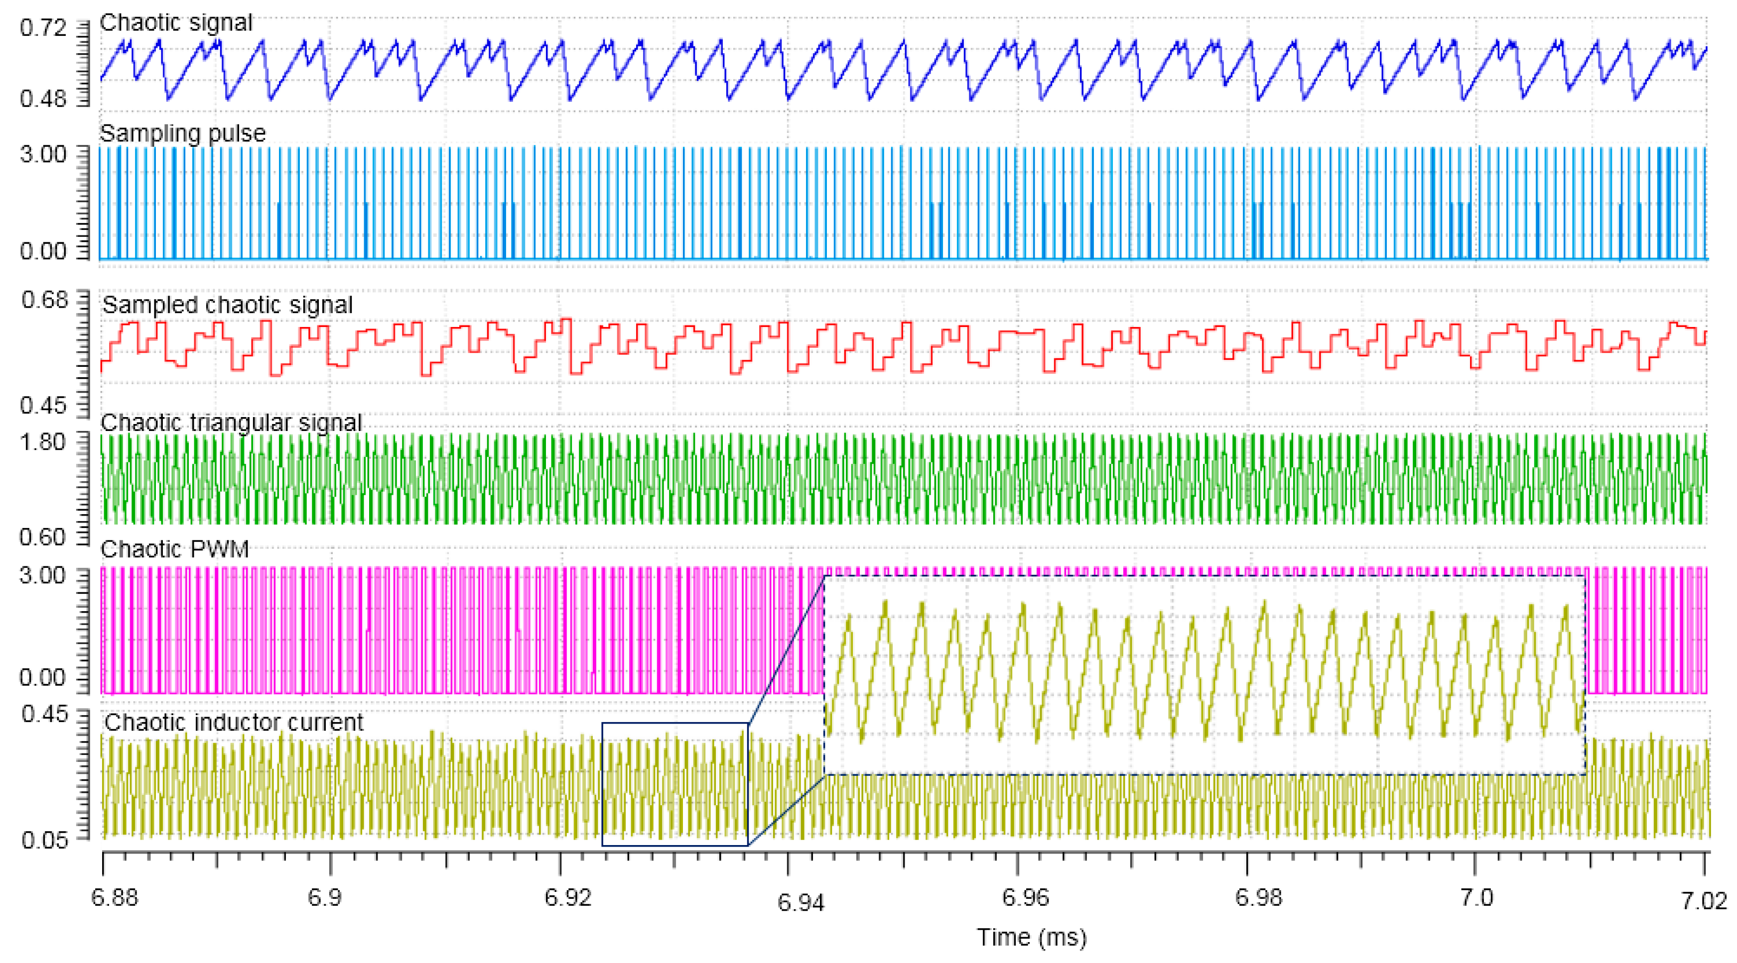
Task: Click the 7.02 time axis tick label
Action: click(1704, 901)
